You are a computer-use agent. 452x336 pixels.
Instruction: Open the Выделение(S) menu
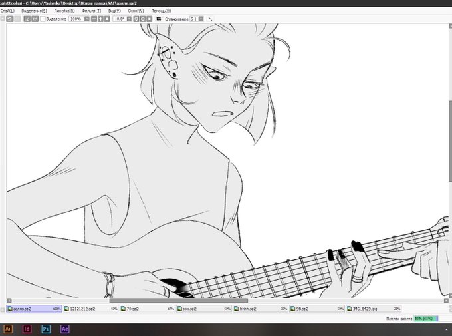coord(34,11)
